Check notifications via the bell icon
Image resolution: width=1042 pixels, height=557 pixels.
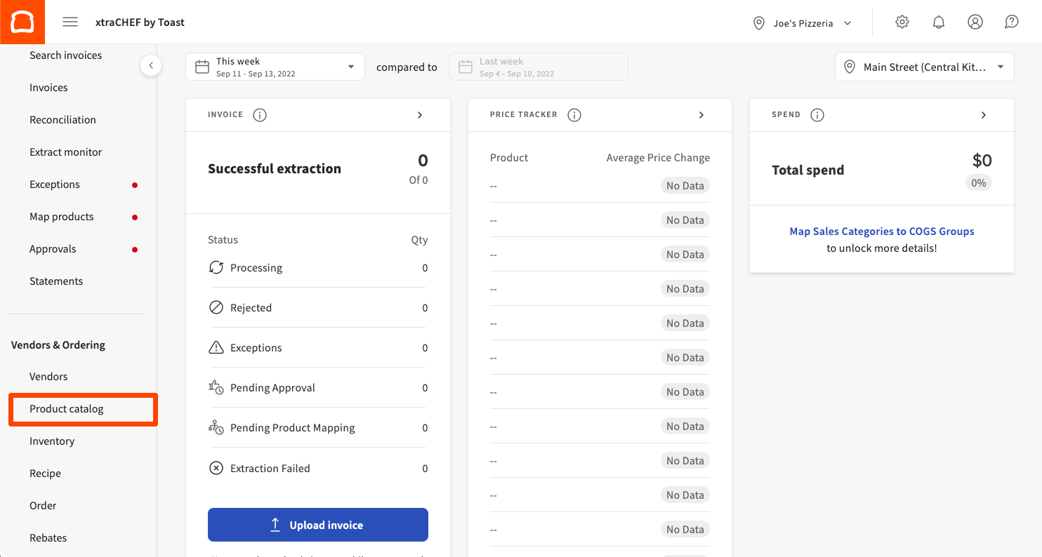point(939,22)
